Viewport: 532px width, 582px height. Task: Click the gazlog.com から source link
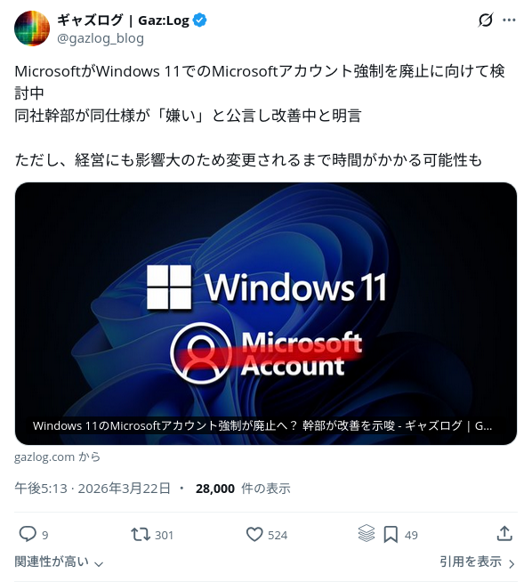pyautogui.click(x=57, y=457)
